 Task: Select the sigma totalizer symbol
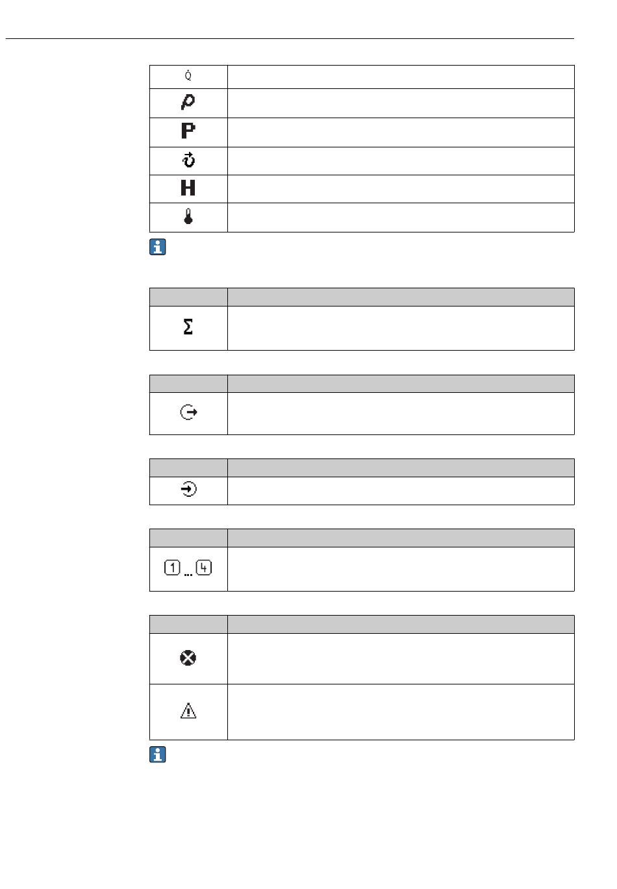pyautogui.click(x=188, y=327)
